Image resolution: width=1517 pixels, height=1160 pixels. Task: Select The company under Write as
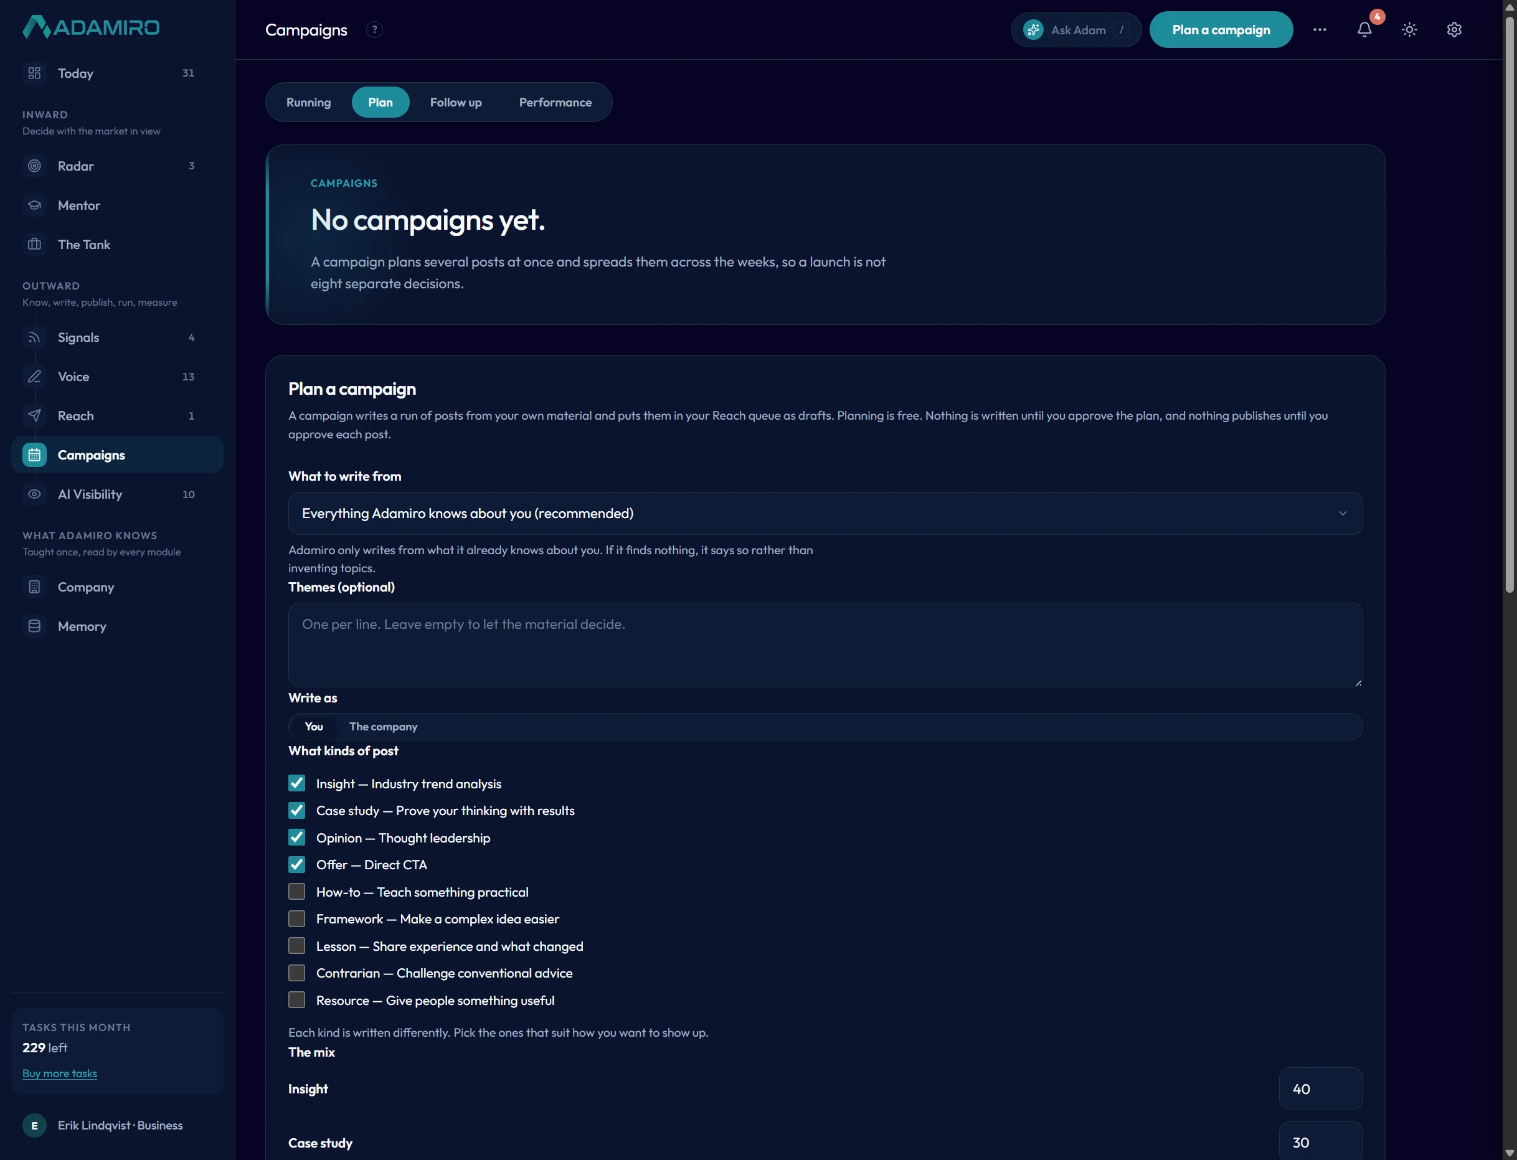tap(383, 727)
